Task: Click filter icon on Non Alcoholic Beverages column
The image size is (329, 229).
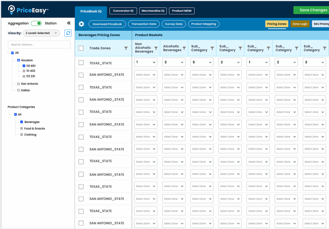Action: pyautogui.click(x=156, y=48)
